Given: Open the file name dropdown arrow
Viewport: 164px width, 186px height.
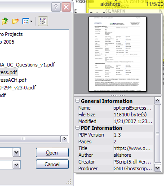Looking at the screenshot, I should pyautogui.click(x=17, y=152).
